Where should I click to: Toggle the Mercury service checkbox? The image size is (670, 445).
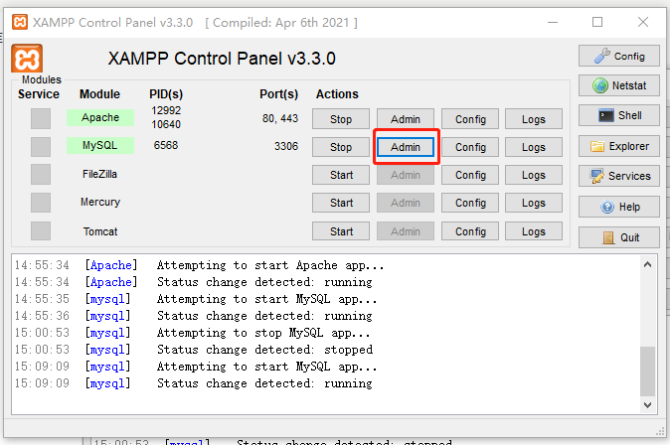coord(41,202)
